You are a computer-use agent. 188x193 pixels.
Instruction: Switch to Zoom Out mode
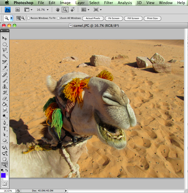(23, 18)
